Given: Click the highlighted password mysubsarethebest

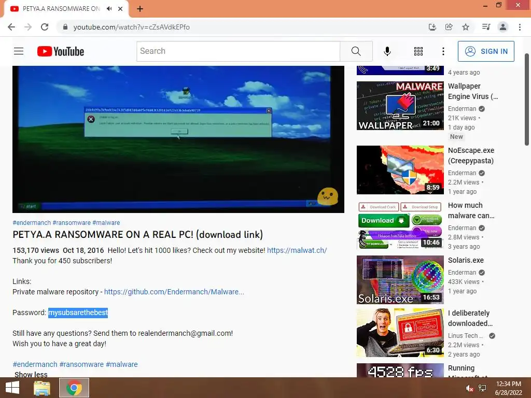Looking at the screenshot, I should (x=78, y=312).
